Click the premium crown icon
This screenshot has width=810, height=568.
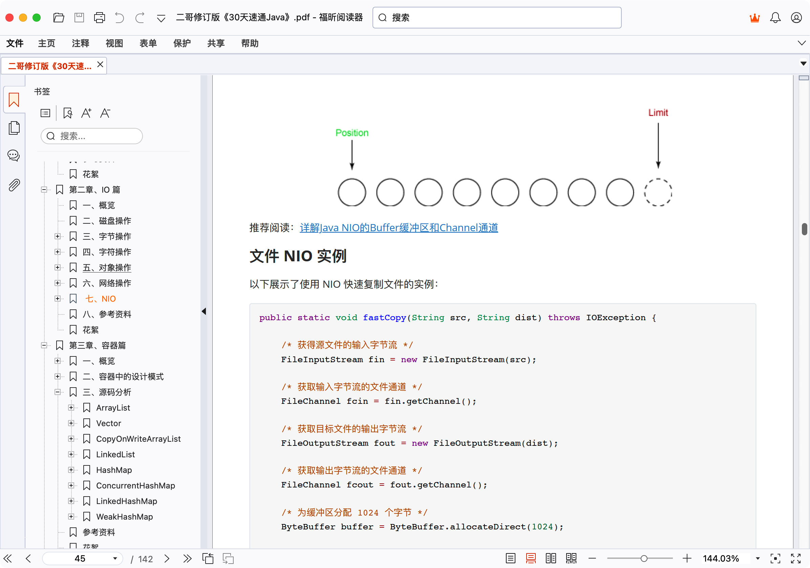click(x=754, y=18)
